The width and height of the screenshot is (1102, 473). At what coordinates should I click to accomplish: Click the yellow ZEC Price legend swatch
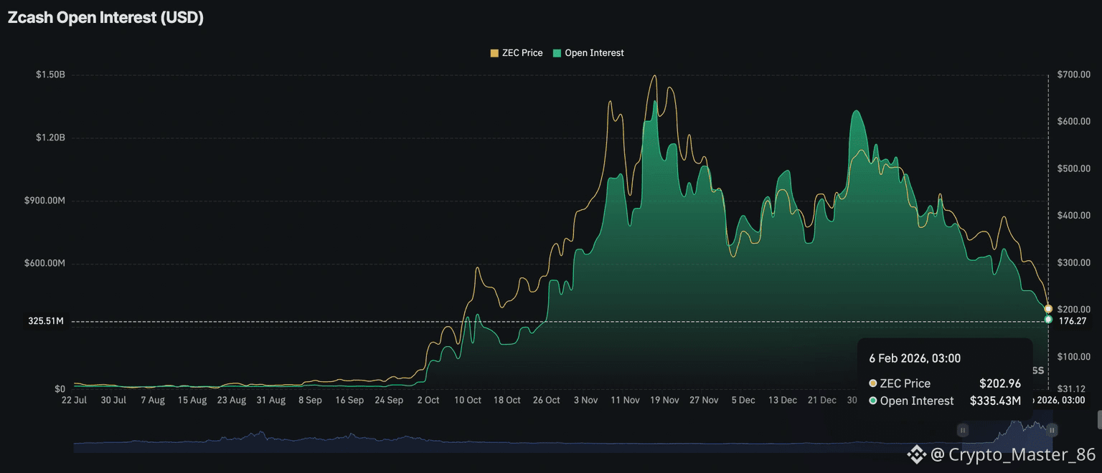click(x=494, y=53)
